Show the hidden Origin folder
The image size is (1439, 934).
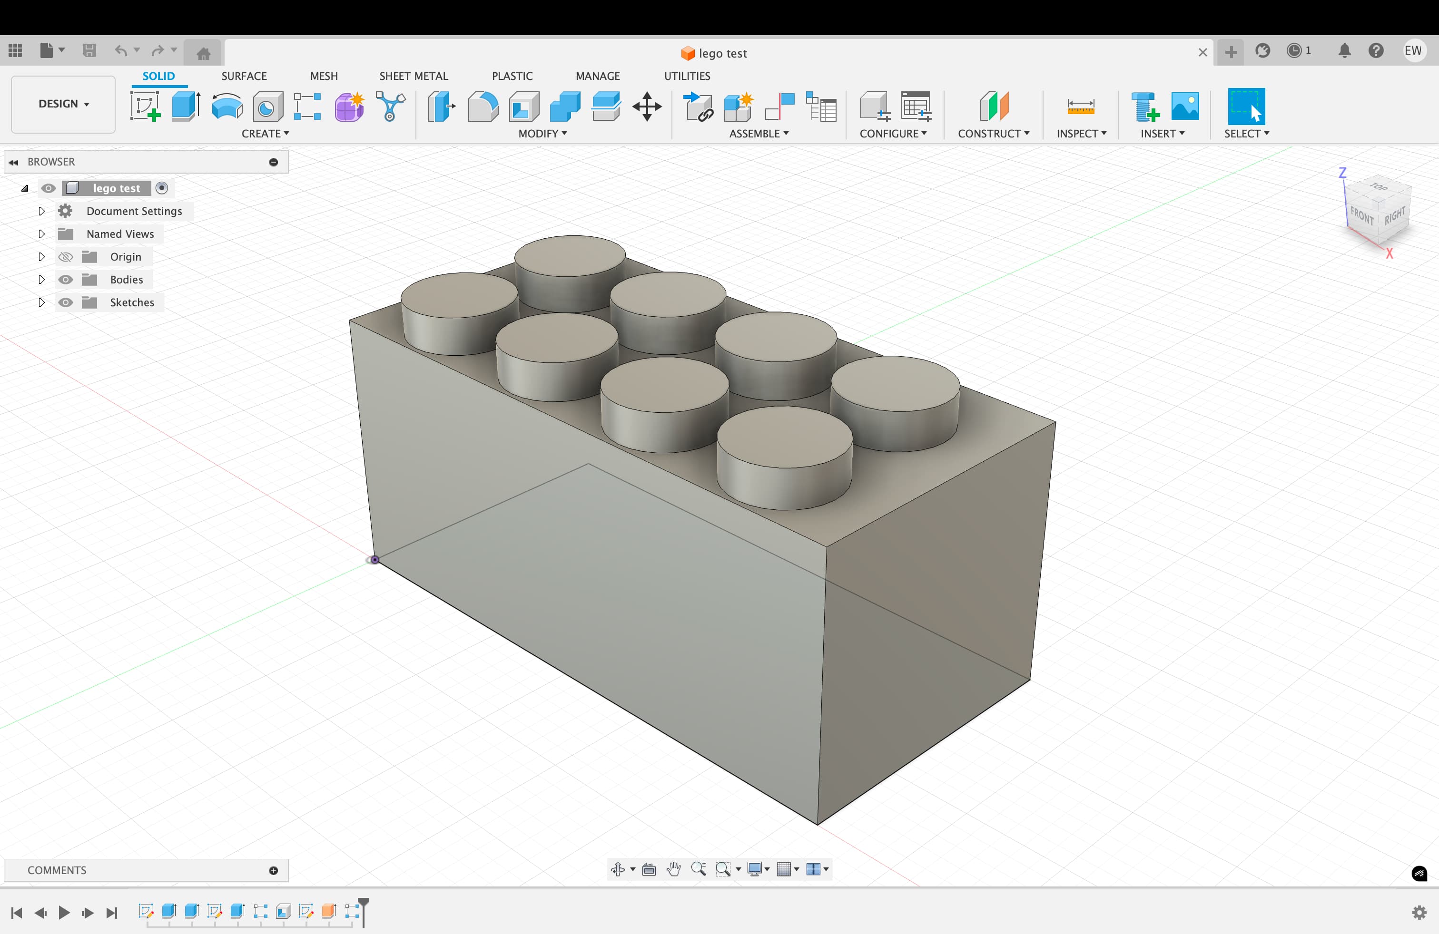(x=65, y=257)
